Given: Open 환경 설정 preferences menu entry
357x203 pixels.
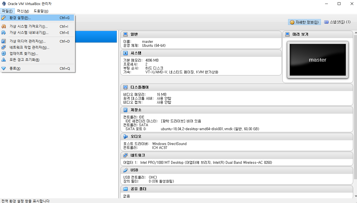Looking at the screenshot, I should (38, 18).
